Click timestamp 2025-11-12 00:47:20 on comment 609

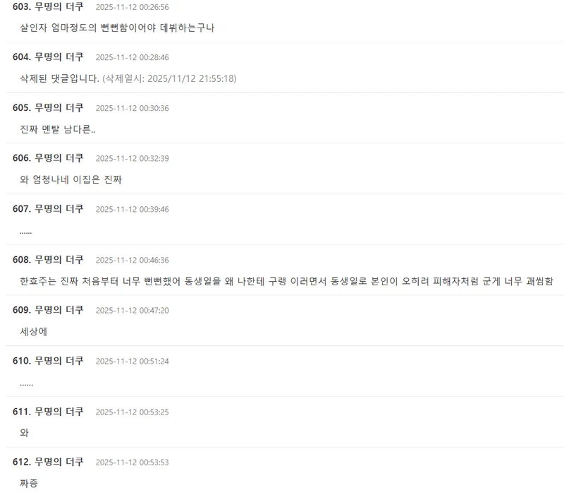(132, 311)
